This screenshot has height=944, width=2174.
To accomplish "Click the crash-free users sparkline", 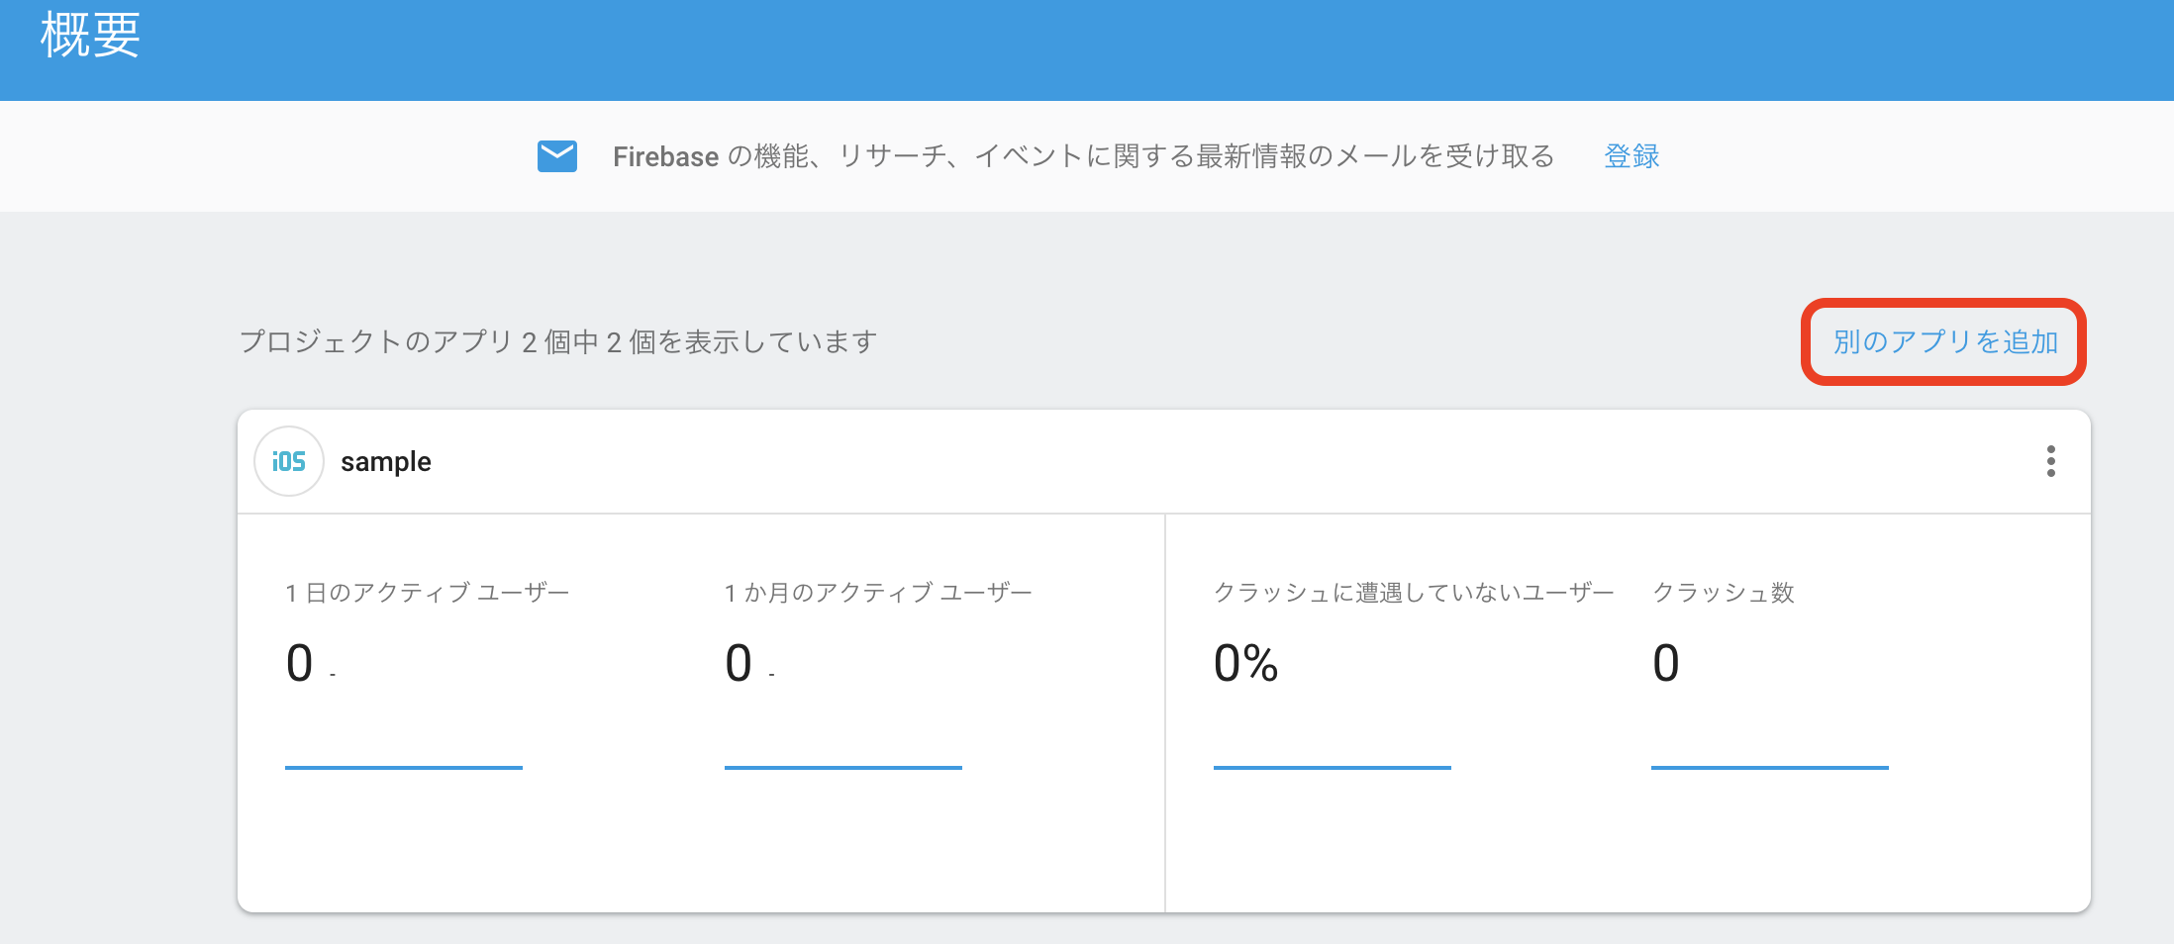I will pyautogui.click(x=1333, y=767).
